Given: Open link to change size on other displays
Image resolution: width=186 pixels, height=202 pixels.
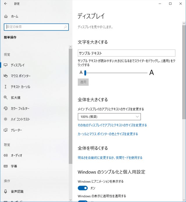Looking at the screenshot, I should point(112,125).
